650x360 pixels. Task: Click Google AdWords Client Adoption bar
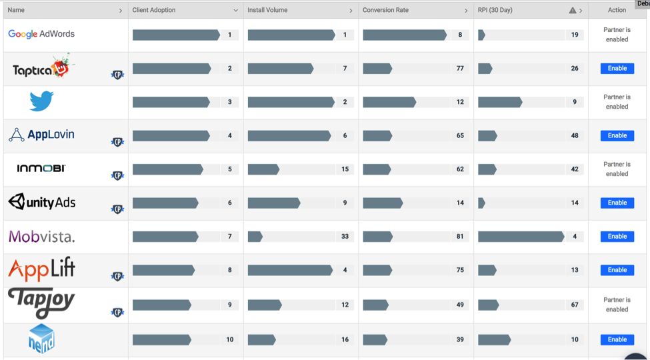coord(176,35)
